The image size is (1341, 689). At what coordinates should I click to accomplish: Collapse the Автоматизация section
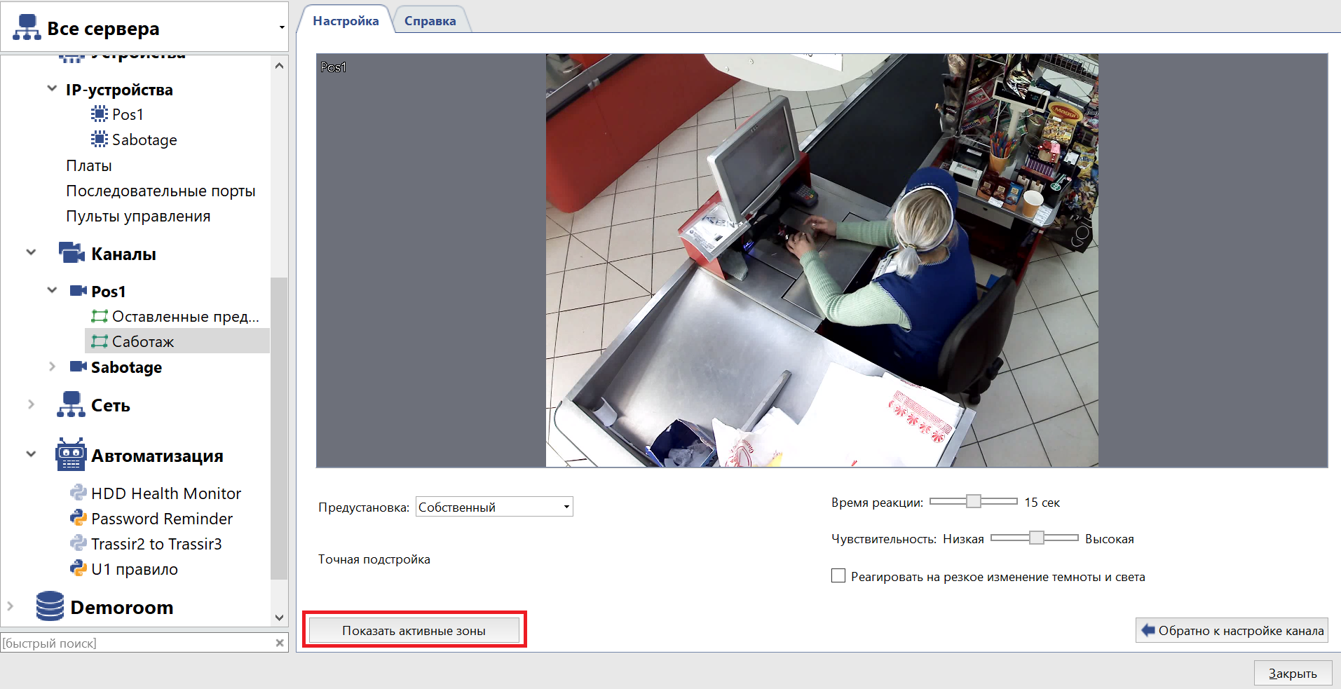[31, 454]
